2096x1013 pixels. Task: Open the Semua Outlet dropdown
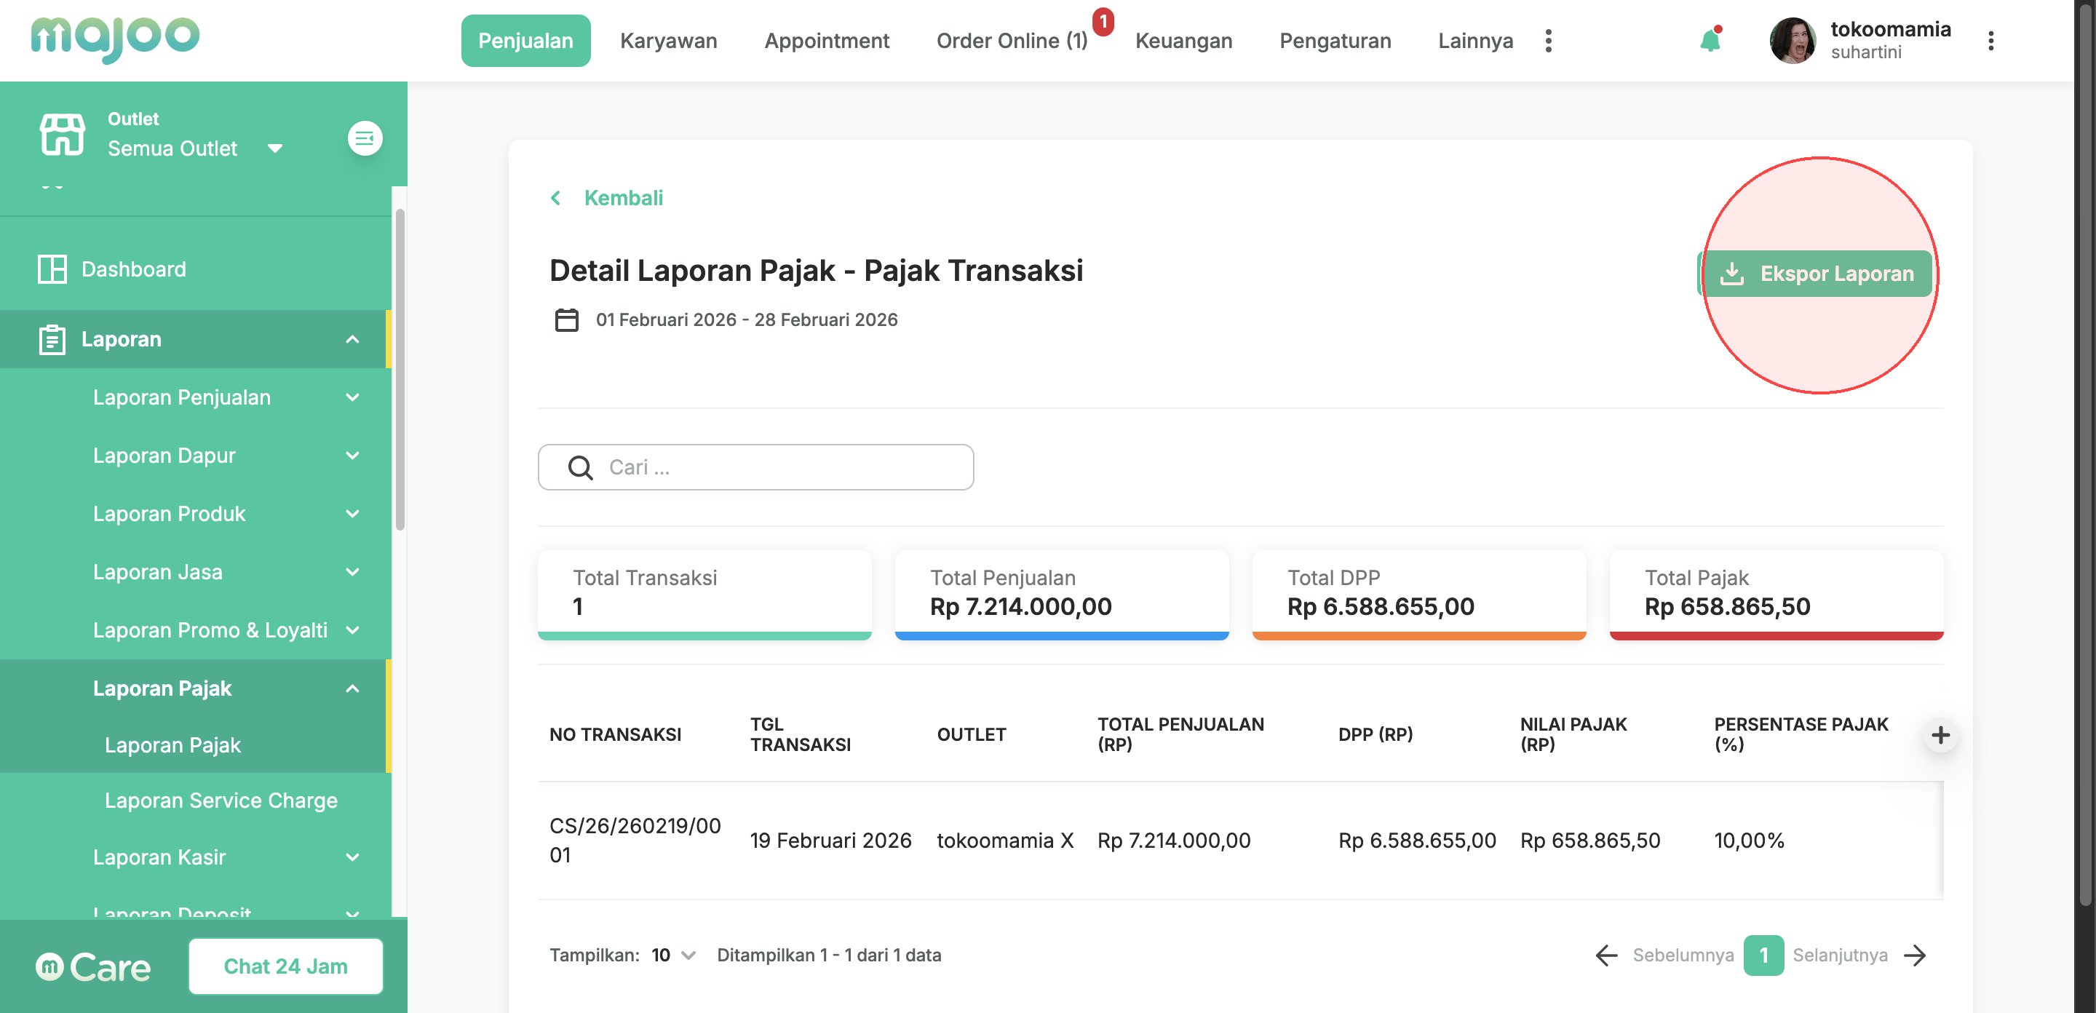[x=195, y=148]
